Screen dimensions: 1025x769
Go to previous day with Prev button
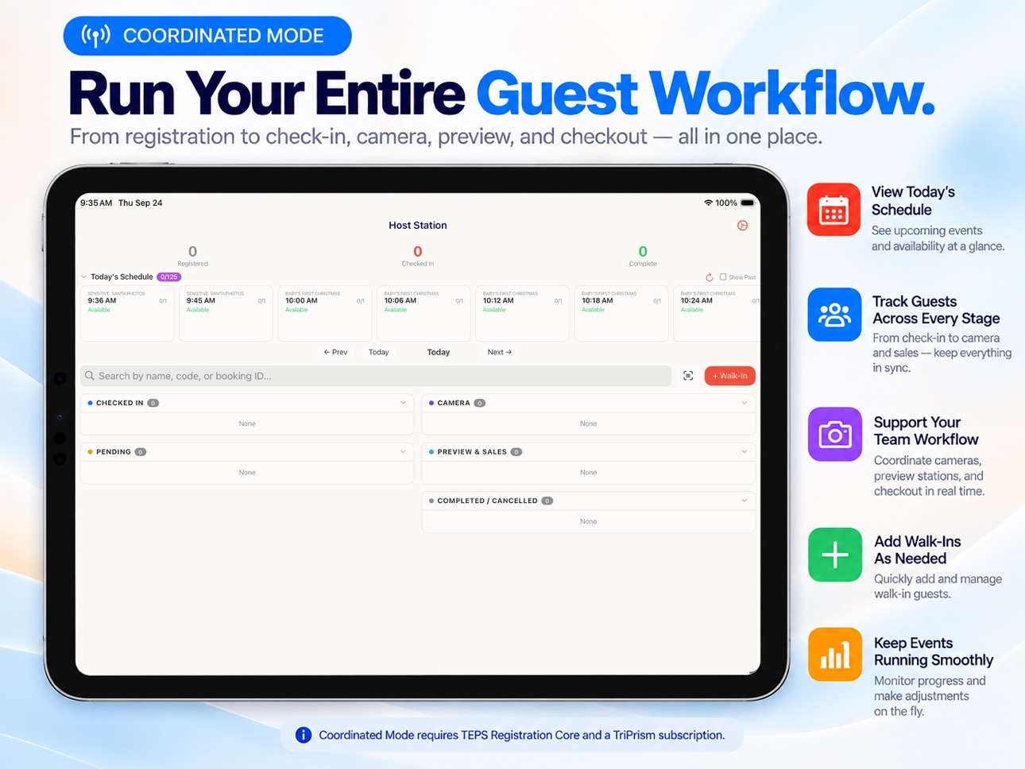[335, 352]
